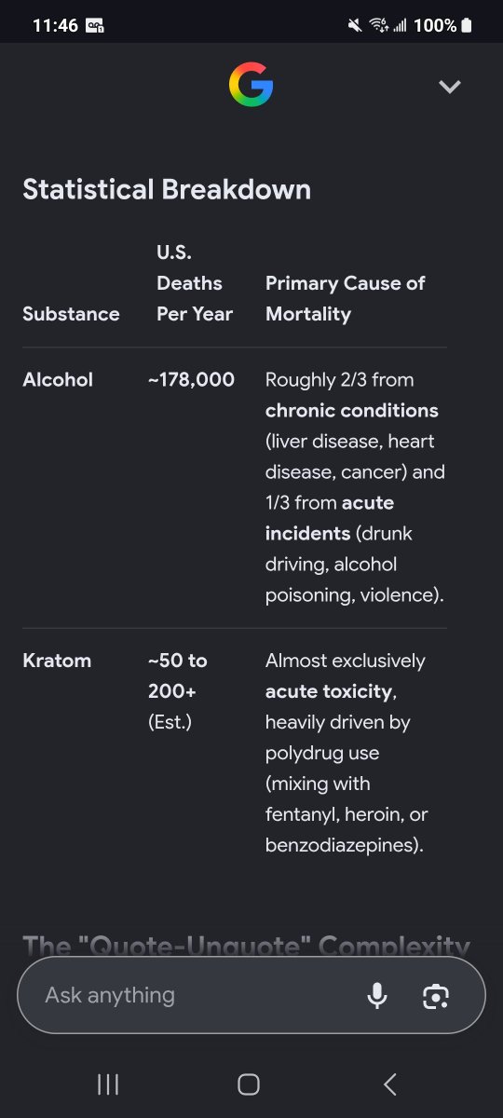Collapse panel with the down chevron
503x1118 pixels.
coord(450,87)
